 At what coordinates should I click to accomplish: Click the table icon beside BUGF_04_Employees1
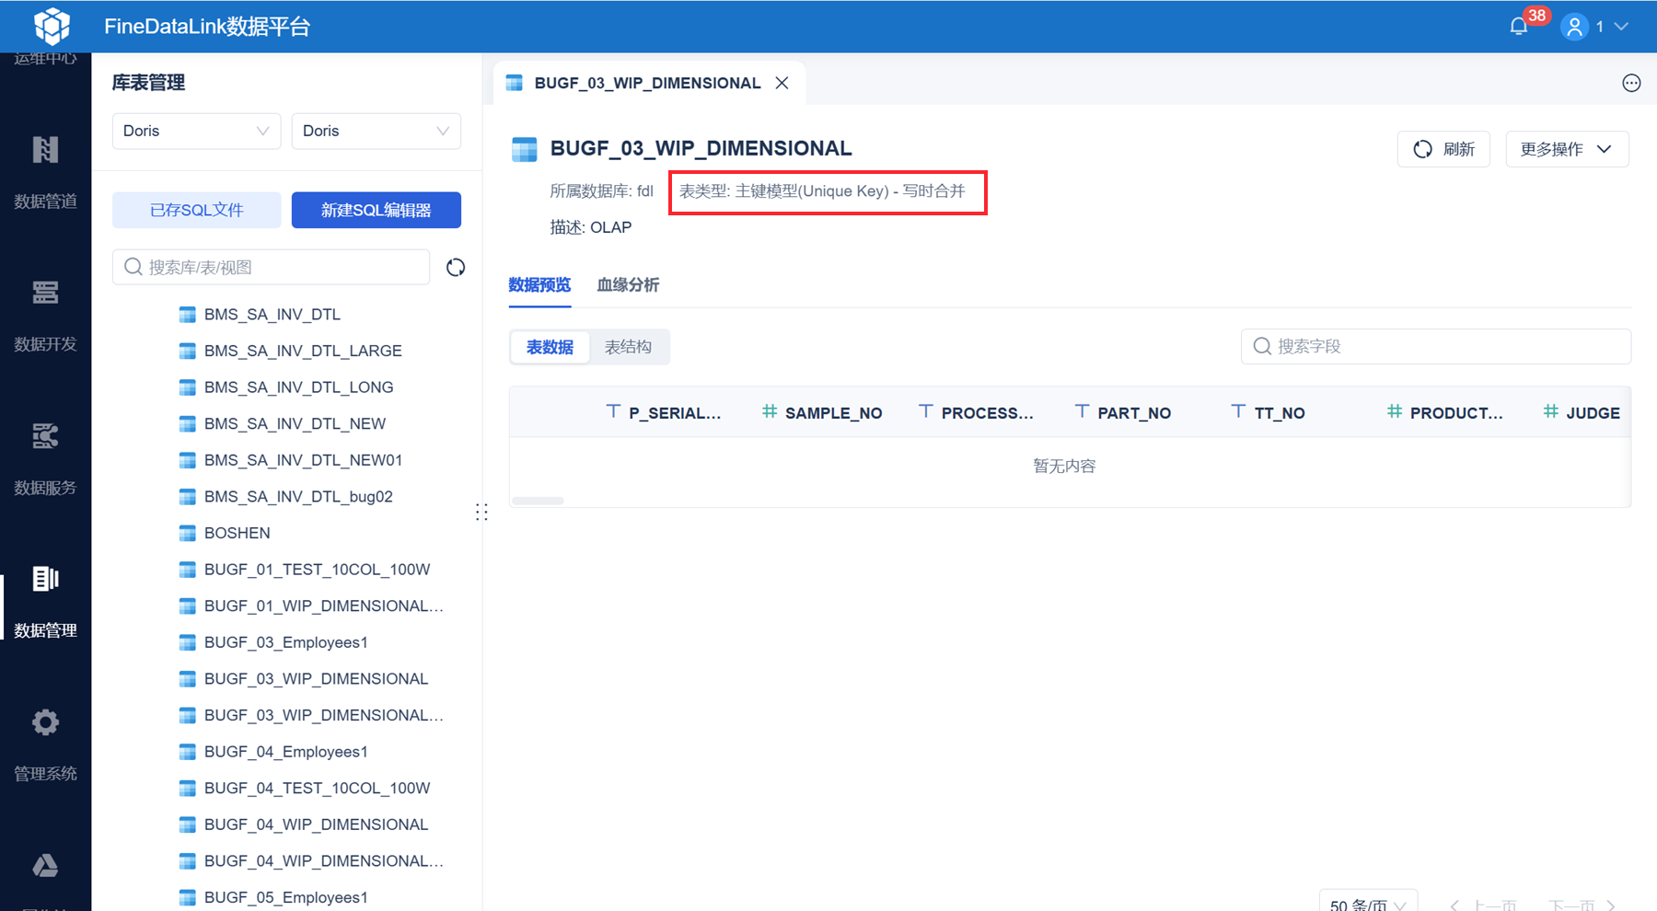187,752
